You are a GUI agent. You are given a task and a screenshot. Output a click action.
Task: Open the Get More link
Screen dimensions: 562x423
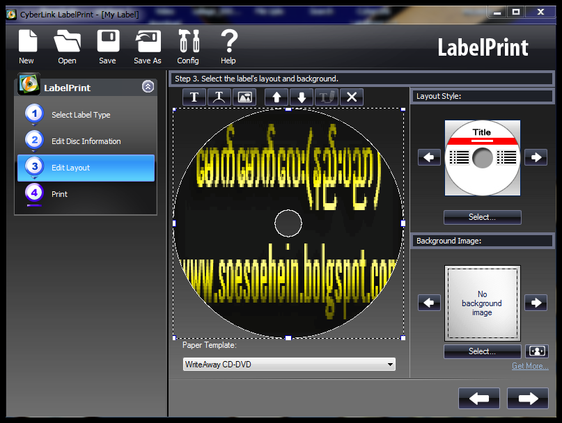click(530, 366)
